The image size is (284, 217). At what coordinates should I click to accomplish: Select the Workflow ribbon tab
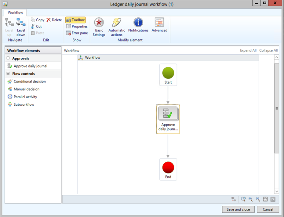(15, 13)
